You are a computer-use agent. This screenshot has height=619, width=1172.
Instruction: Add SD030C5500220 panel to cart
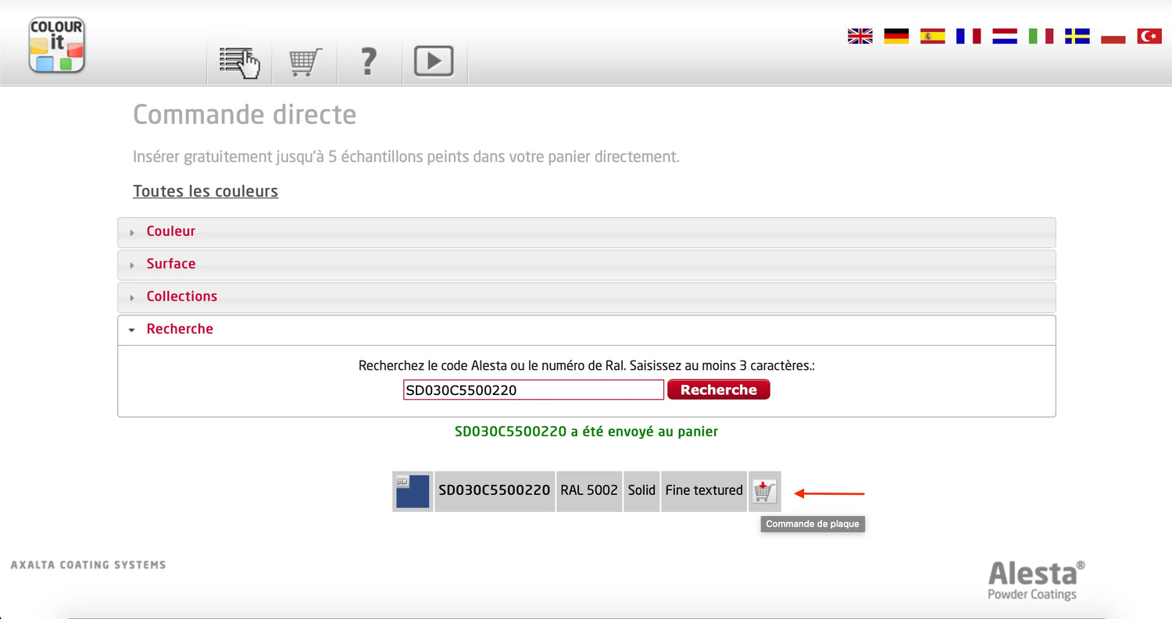[764, 491]
